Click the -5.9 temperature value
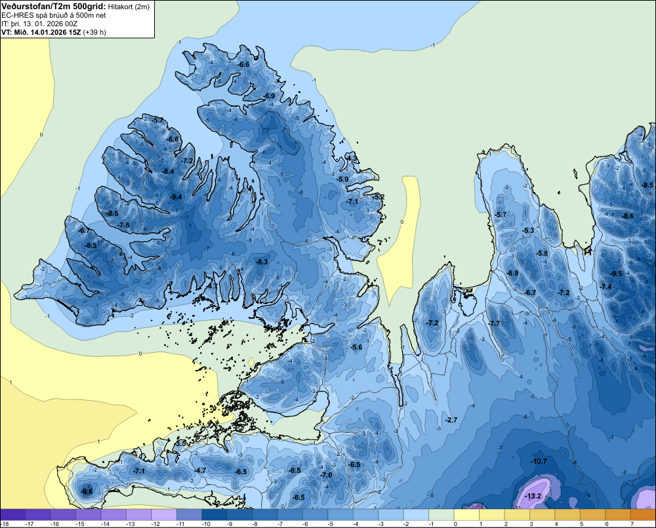656x528 pixels. pyautogui.click(x=342, y=179)
